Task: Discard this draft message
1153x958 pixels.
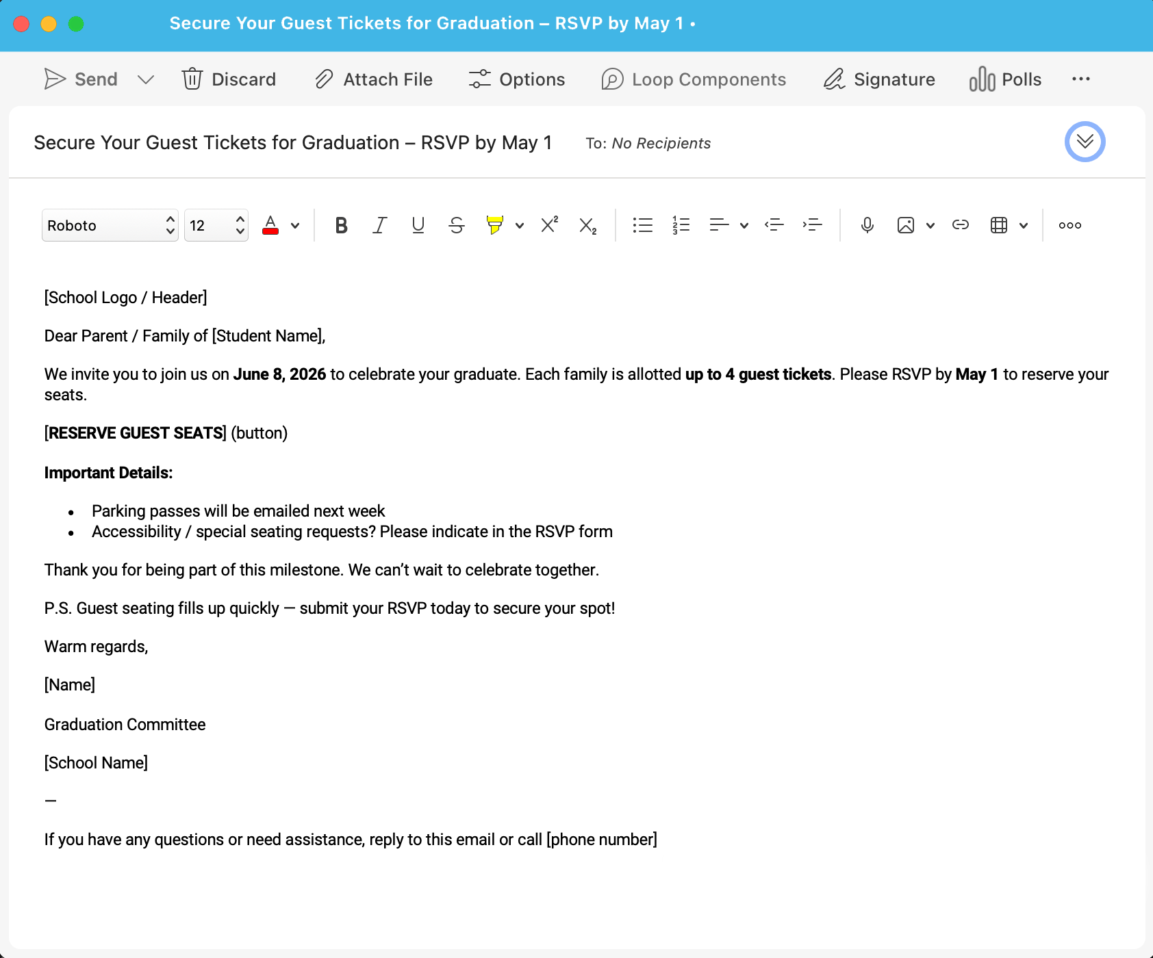Action: tap(229, 79)
